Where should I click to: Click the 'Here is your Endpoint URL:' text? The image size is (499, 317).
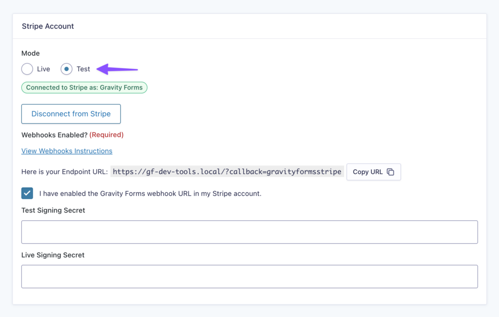(65, 172)
